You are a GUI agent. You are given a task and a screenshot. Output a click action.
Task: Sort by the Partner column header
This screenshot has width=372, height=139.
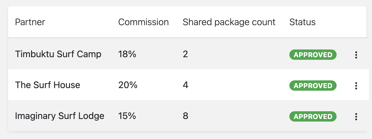click(x=30, y=22)
